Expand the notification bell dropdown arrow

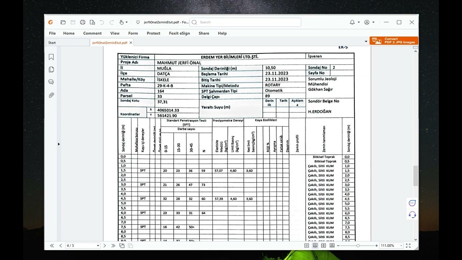[x=358, y=22]
